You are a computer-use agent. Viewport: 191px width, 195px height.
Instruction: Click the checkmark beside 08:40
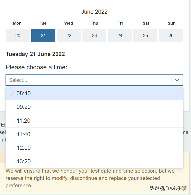click(x=12, y=94)
